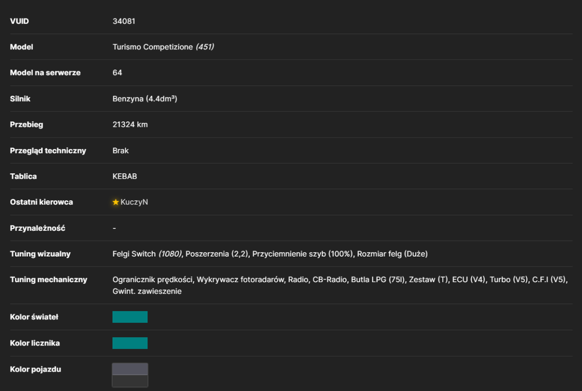This screenshot has height=391, width=582.
Task: Click the Silnik row label
Action: pos(20,99)
